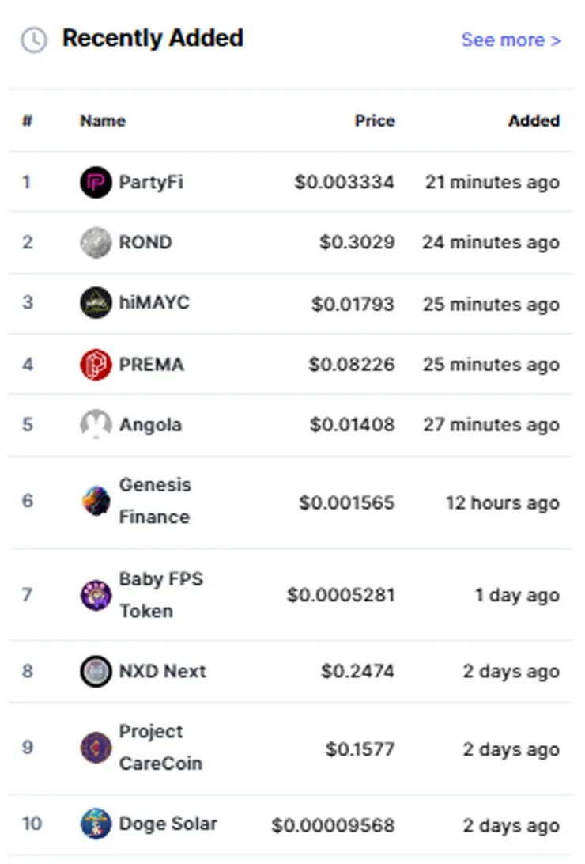Click the Project CareCoin purple icon

click(96, 748)
